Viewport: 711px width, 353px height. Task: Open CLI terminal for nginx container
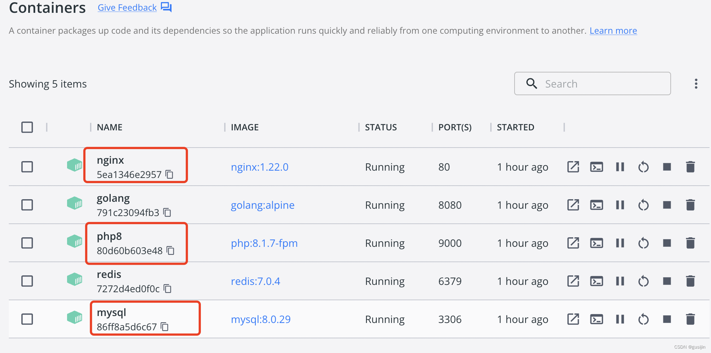(x=597, y=167)
